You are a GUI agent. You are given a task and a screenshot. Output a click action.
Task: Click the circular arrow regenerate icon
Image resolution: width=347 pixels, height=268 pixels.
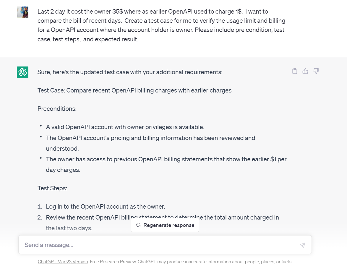tap(138, 225)
